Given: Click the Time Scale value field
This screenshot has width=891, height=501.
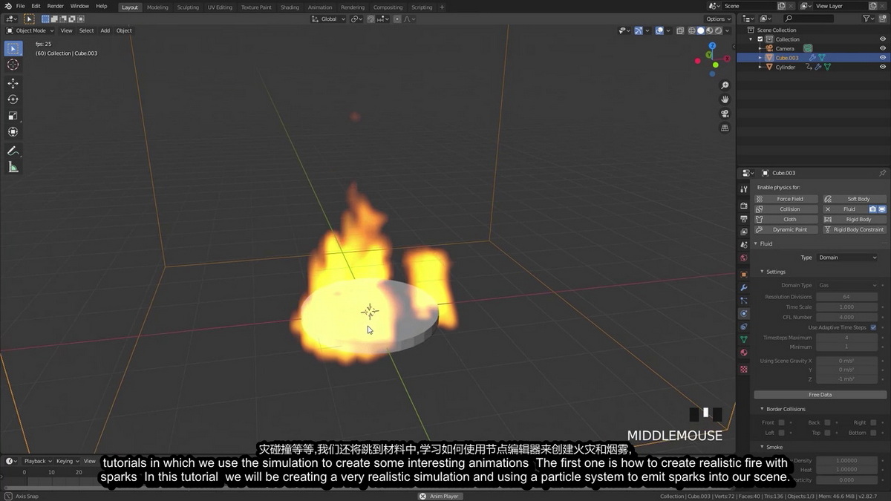Looking at the screenshot, I should point(846,307).
